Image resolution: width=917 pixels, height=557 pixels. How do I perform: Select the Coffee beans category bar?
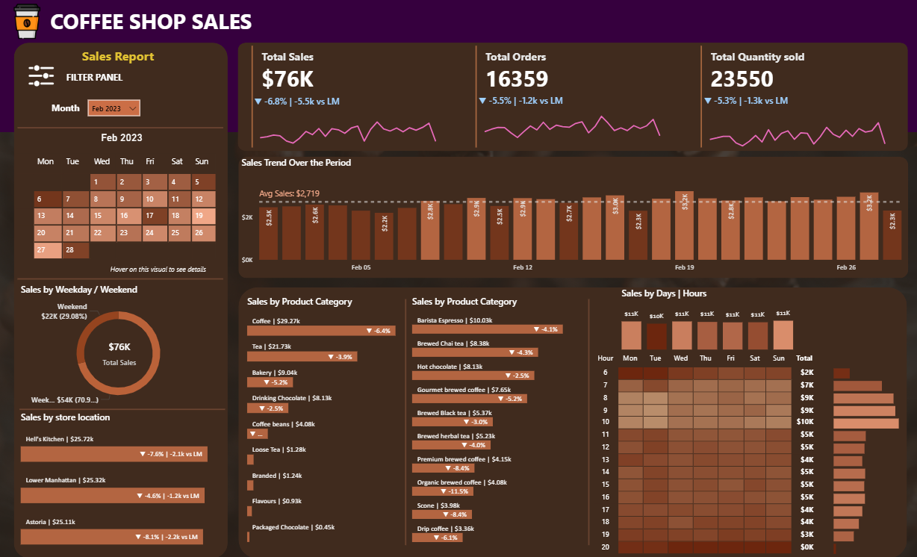pos(258,434)
